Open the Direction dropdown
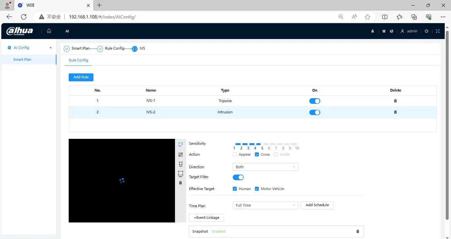The height and width of the screenshot is (239, 451). pyautogui.click(x=265, y=167)
